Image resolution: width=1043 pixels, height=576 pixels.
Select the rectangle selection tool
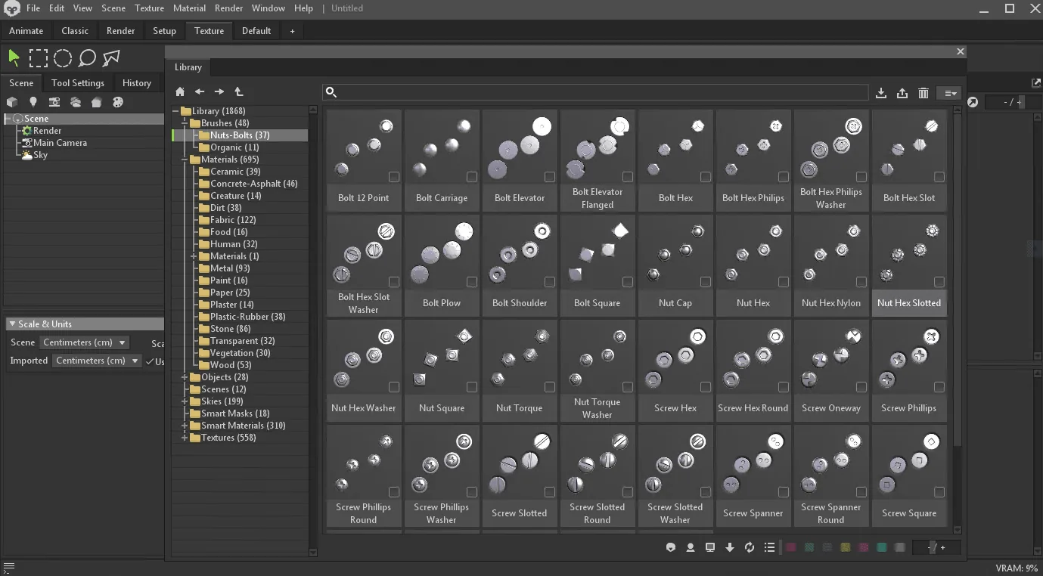click(39, 58)
